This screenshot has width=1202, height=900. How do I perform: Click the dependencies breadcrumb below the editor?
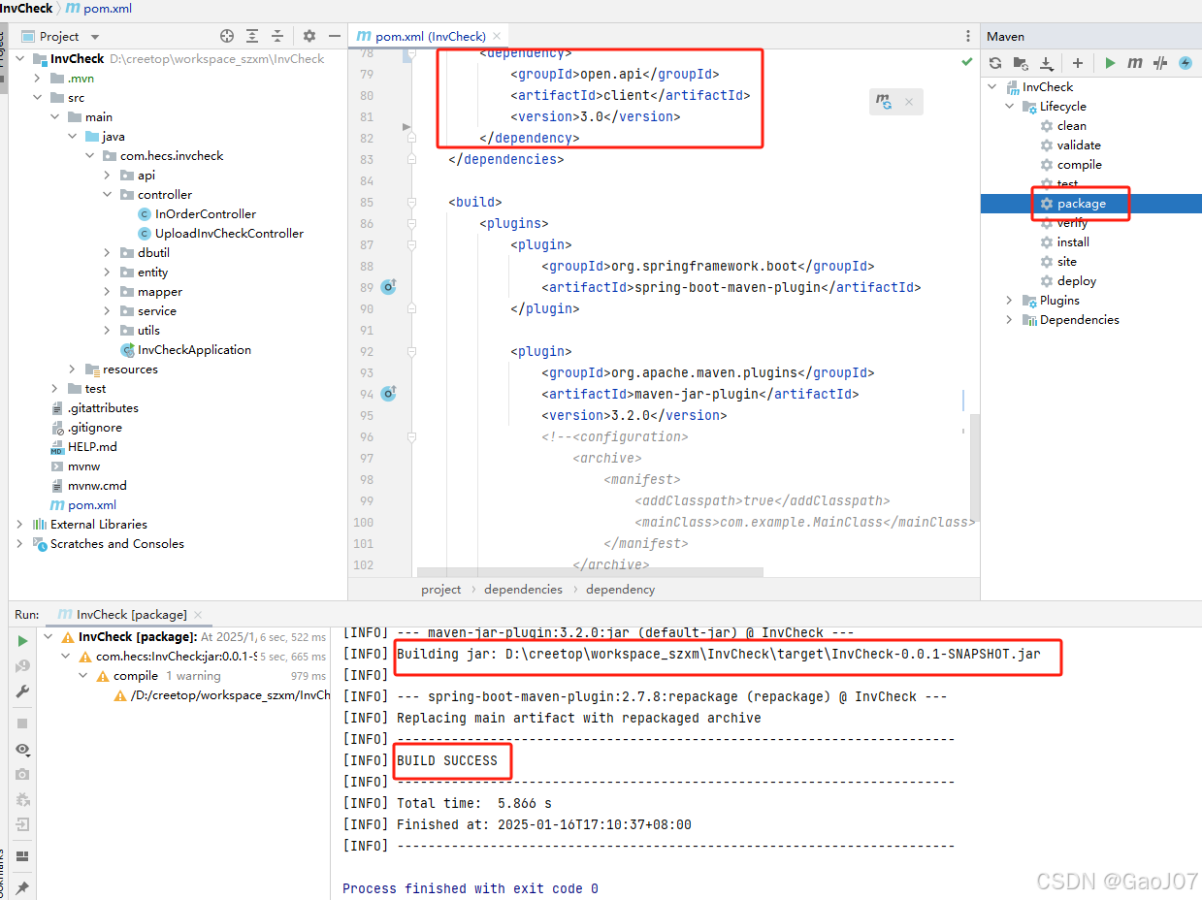(x=523, y=589)
